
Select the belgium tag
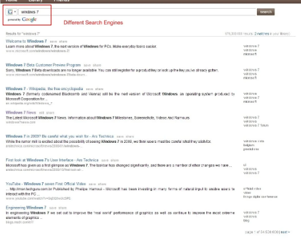point(249,145)
